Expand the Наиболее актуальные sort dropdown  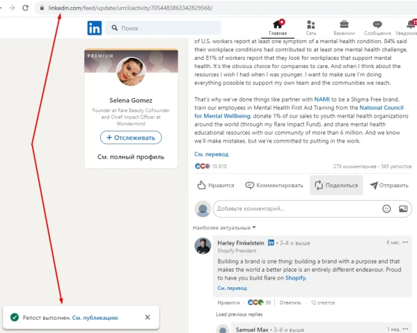(x=224, y=227)
